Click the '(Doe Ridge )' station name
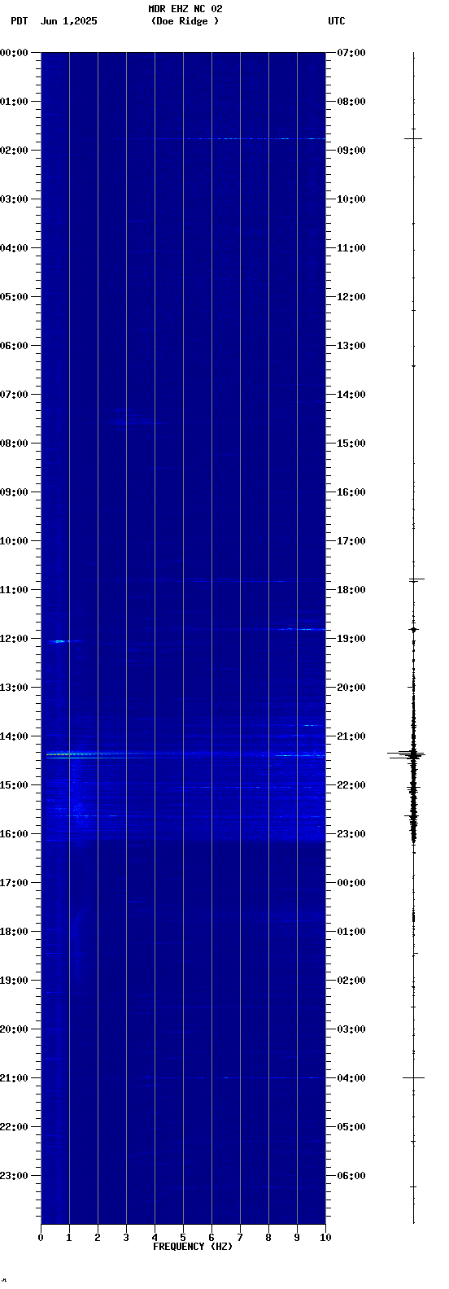 [x=185, y=21]
